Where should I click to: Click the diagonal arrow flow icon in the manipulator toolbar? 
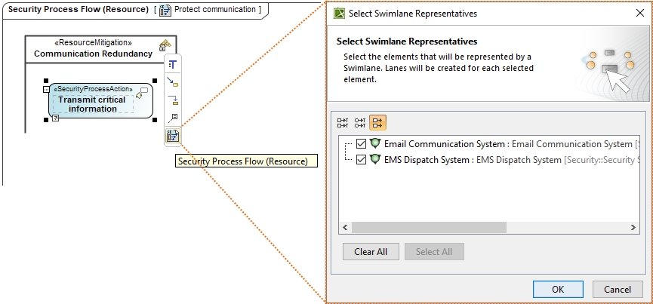pyautogui.click(x=173, y=81)
